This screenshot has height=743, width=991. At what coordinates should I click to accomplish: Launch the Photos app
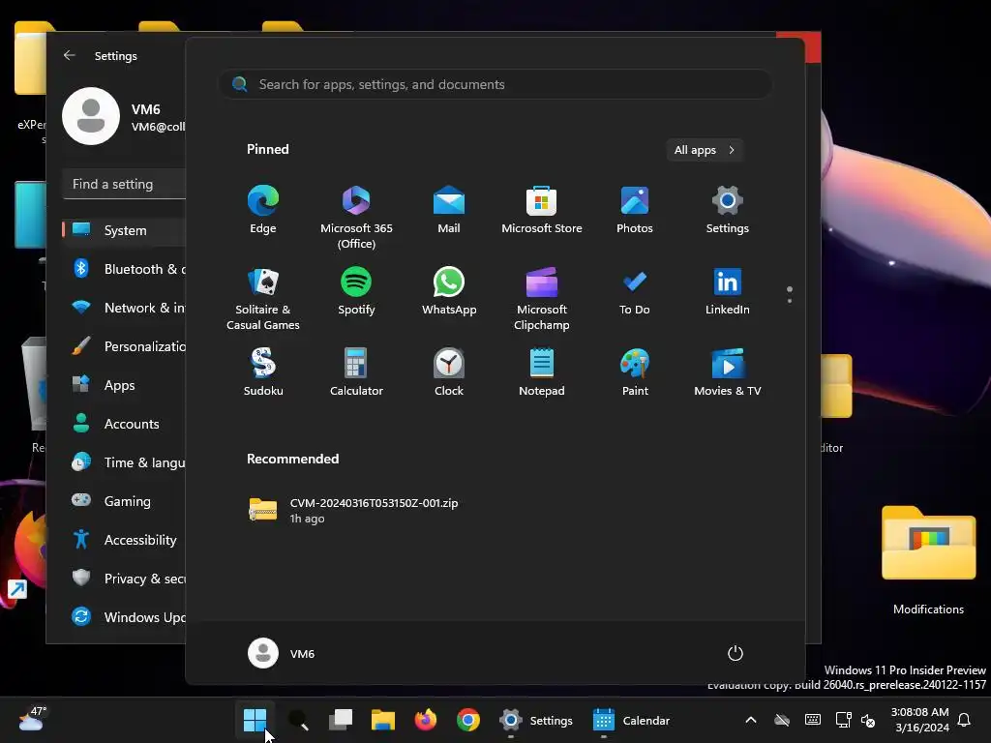(x=635, y=210)
